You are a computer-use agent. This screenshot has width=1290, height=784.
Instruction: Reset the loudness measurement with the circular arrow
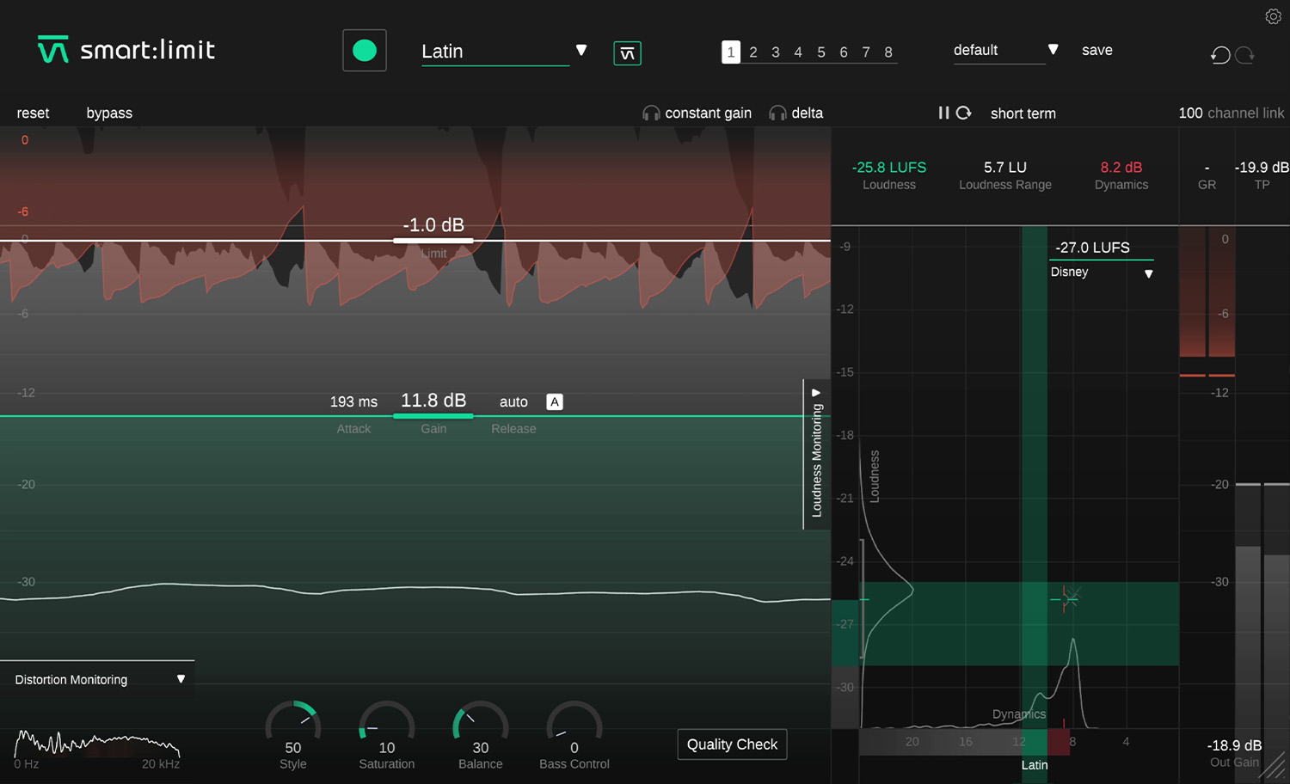(x=964, y=113)
